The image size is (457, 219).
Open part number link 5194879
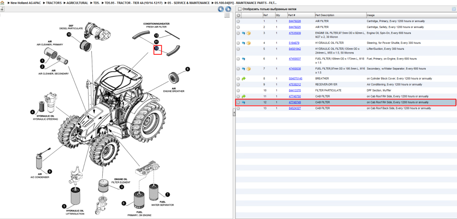coord(293,43)
